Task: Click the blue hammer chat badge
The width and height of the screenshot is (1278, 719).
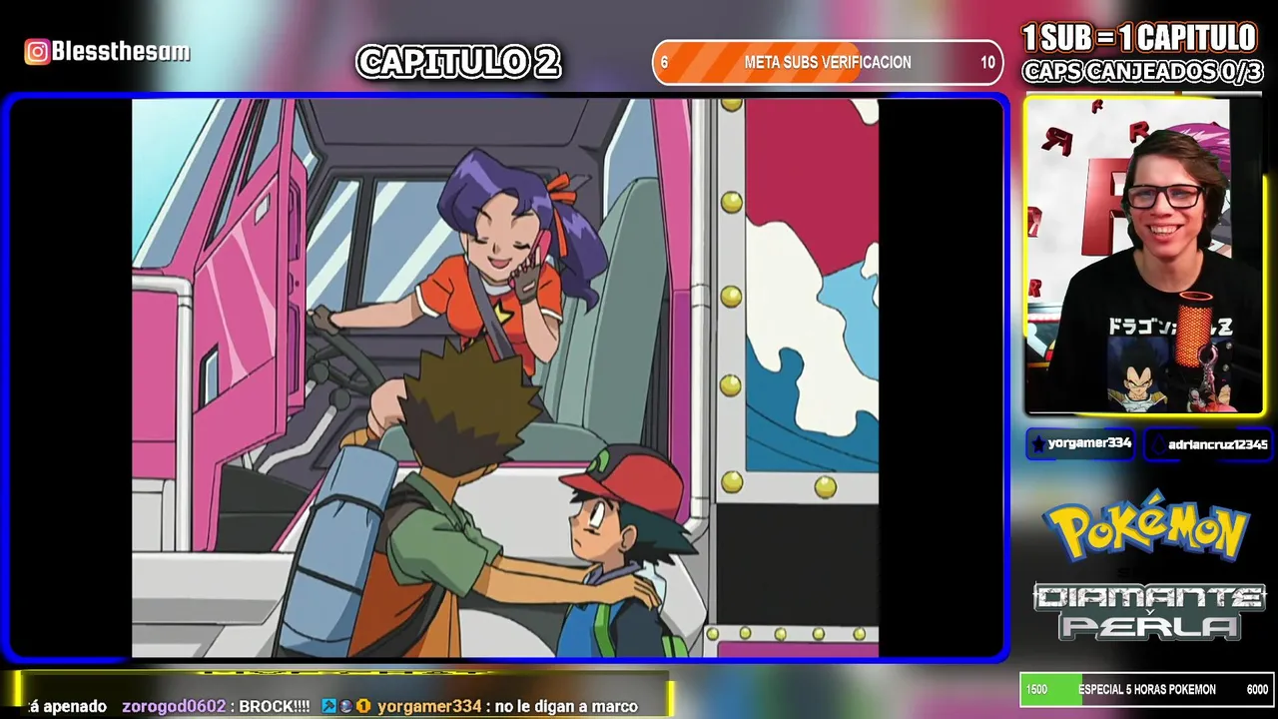Action: click(328, 706)
